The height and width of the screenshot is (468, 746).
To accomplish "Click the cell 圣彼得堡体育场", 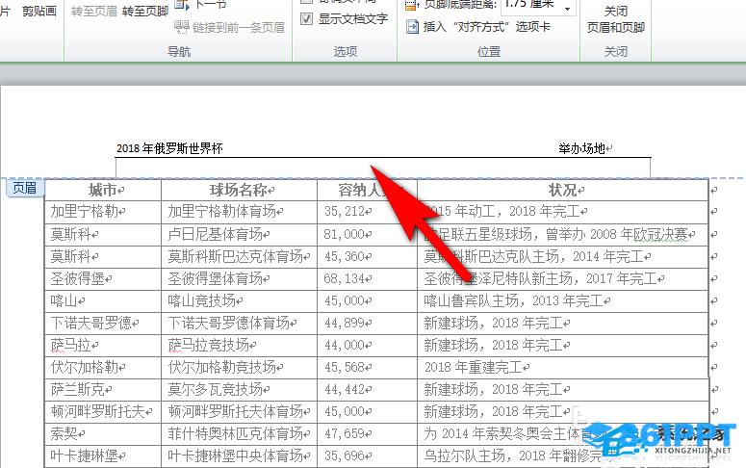I will pyautogui.click(x=240, y=278).
